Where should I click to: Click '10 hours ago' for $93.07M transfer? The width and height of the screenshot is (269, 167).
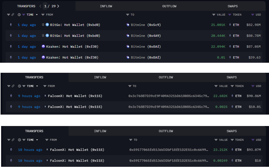(x=30, y=150)
